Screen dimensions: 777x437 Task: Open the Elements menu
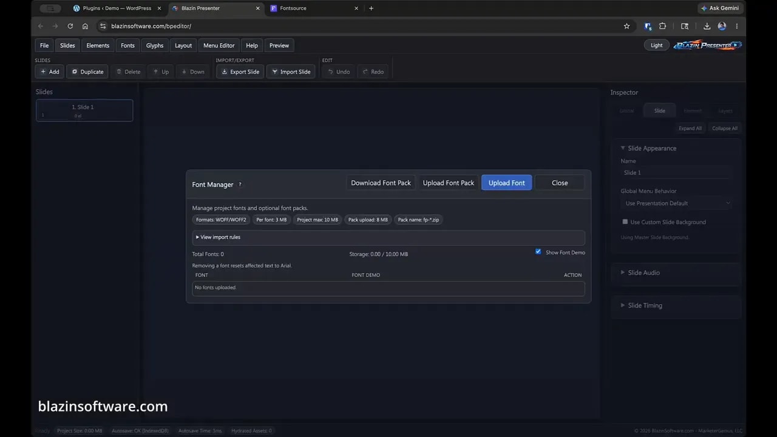point(98,46)
